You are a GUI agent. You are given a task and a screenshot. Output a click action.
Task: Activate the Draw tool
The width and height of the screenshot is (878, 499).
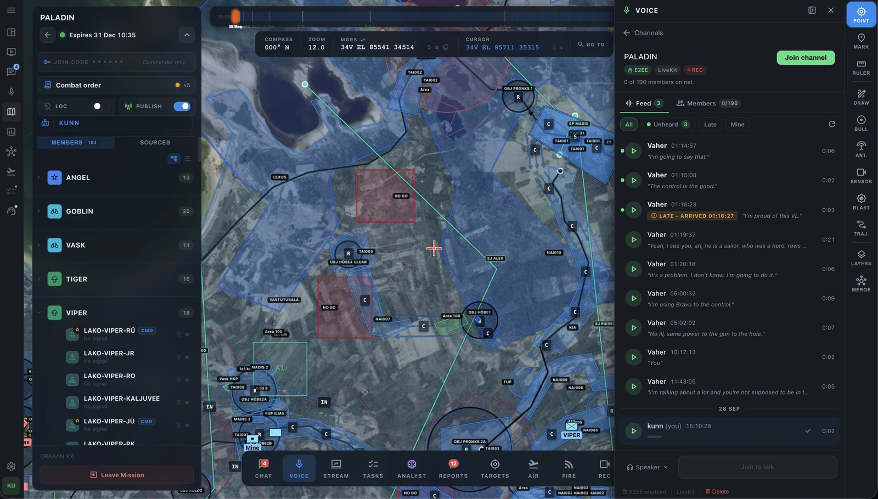[861, 97]
